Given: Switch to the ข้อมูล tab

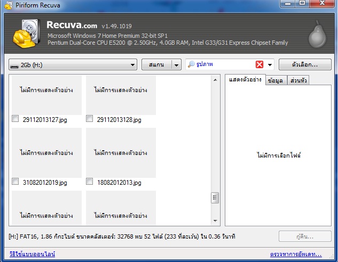Looking at the screenshot, I should pos(276,80).
